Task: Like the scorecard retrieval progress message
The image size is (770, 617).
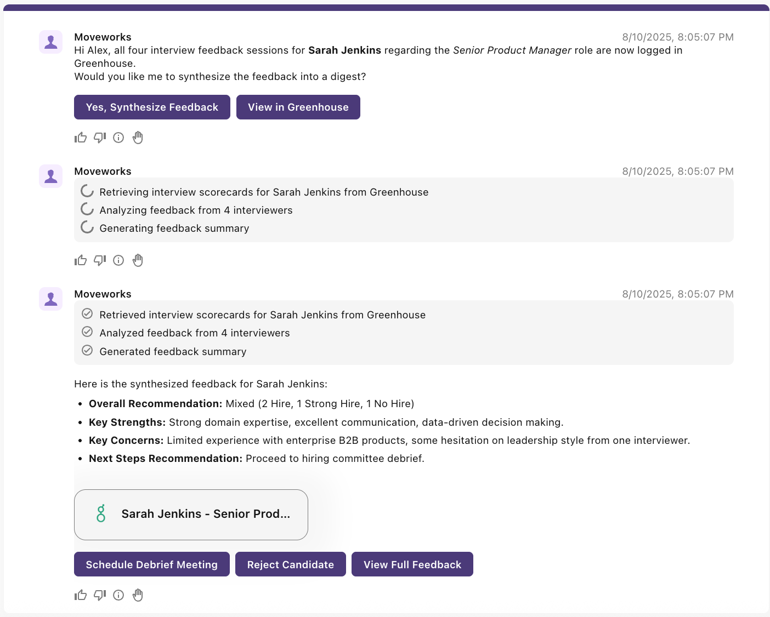Action: 81,260
